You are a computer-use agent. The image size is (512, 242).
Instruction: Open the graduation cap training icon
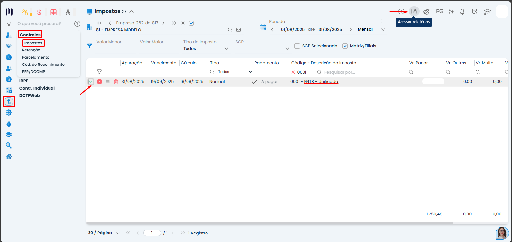(487, 11)
